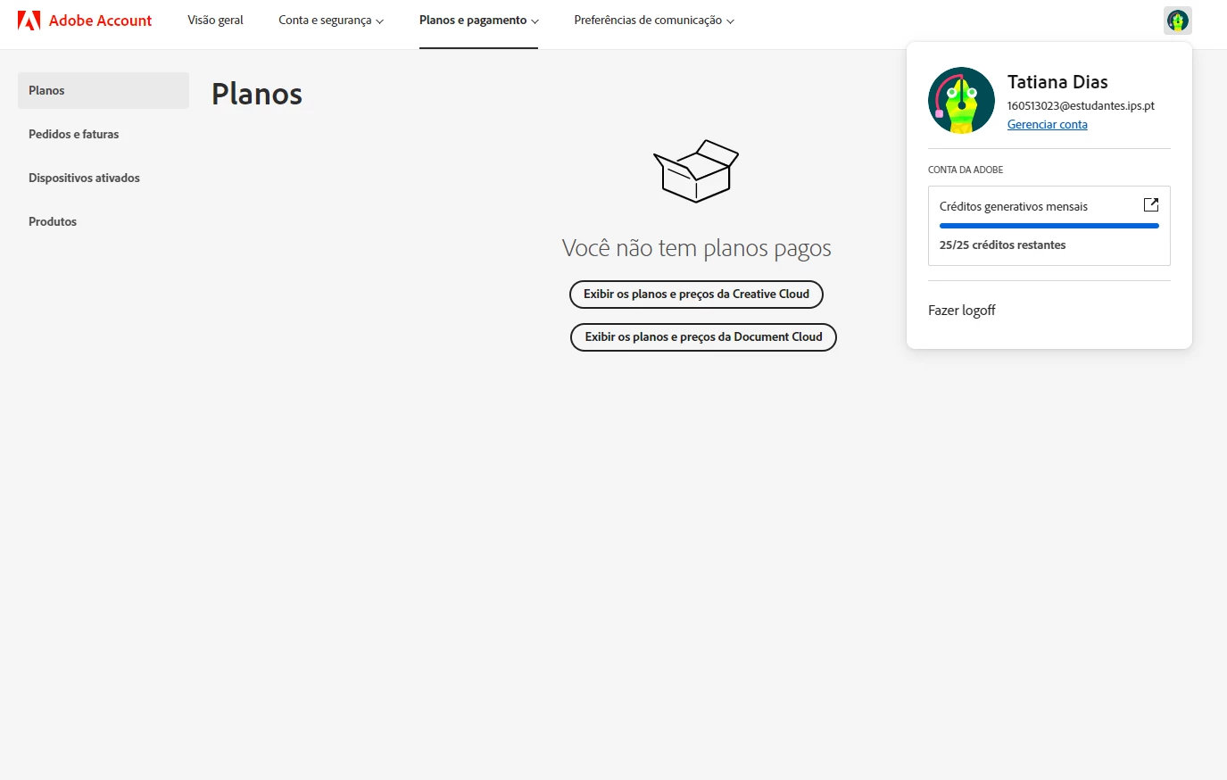Click 25/25 créditos restantes text

click(1002, 245)
